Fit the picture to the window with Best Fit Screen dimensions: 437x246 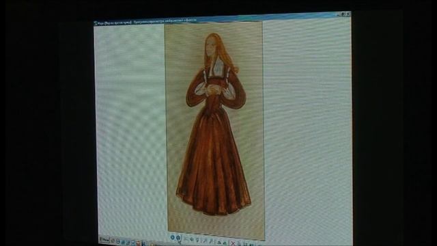click(x=186, y=238)
